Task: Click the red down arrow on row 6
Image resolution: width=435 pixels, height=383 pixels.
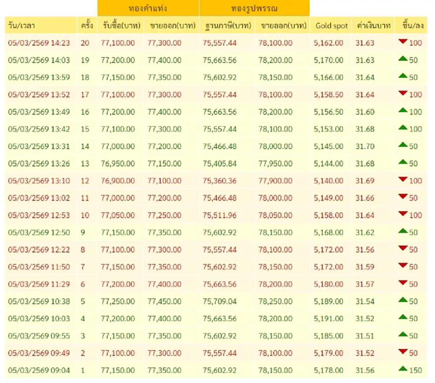Action: tap(403, 283)
